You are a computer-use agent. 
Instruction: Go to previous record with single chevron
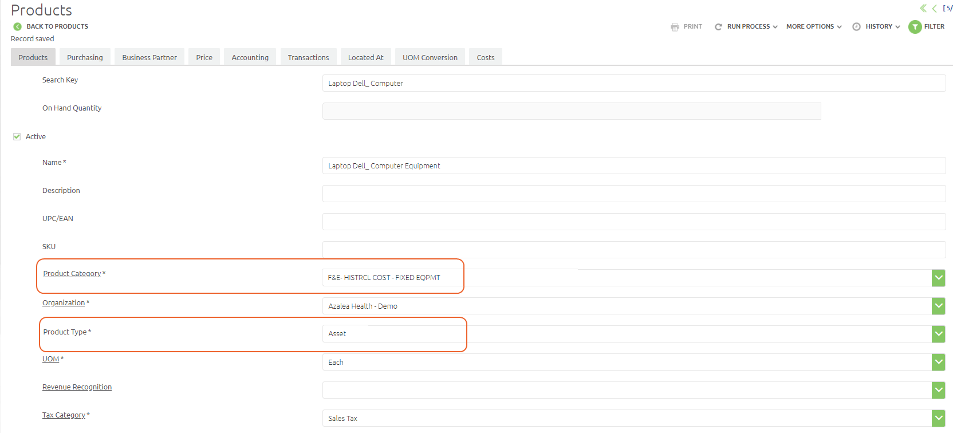[x=935, y=8]
